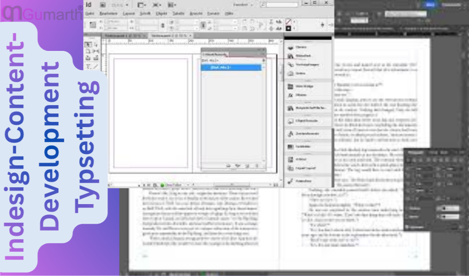Click the black stroke color swatch
Viewport: 469px width, 276px height.
[x=288, y=28]
